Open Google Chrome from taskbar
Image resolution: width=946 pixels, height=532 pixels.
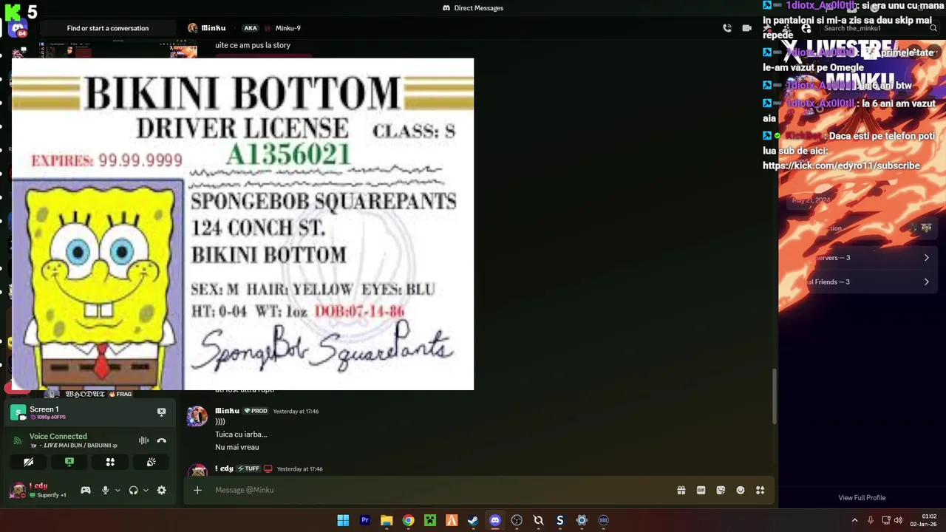point(408,520)
